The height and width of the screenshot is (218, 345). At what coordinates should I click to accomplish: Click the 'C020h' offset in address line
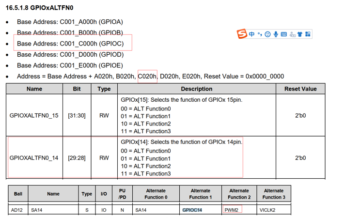147,77
